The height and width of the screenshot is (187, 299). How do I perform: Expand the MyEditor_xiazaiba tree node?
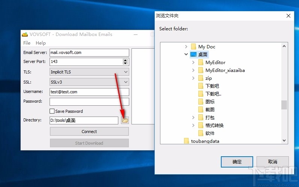tap(193, 70)
